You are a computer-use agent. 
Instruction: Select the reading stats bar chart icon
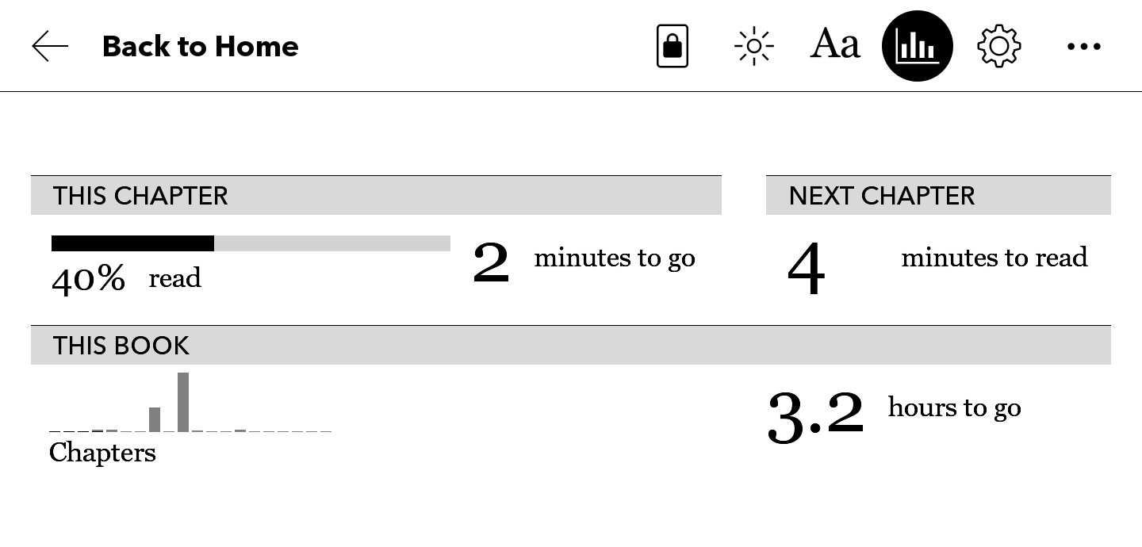[917, 47]
